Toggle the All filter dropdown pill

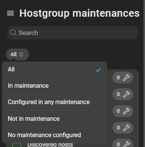pyautogui.click(x=17, y=54)
